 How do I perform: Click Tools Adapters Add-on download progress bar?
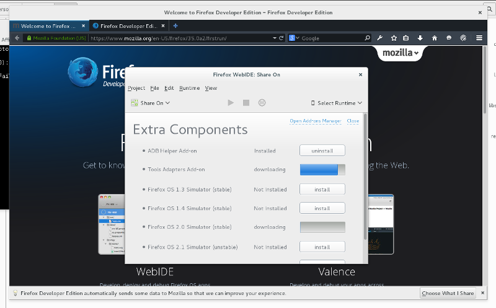322,170
